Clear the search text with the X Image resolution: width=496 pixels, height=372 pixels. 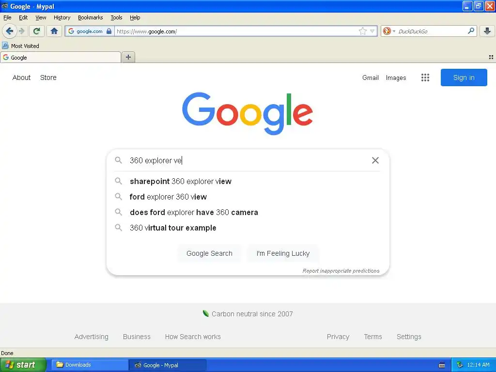[x=375, y=160]
